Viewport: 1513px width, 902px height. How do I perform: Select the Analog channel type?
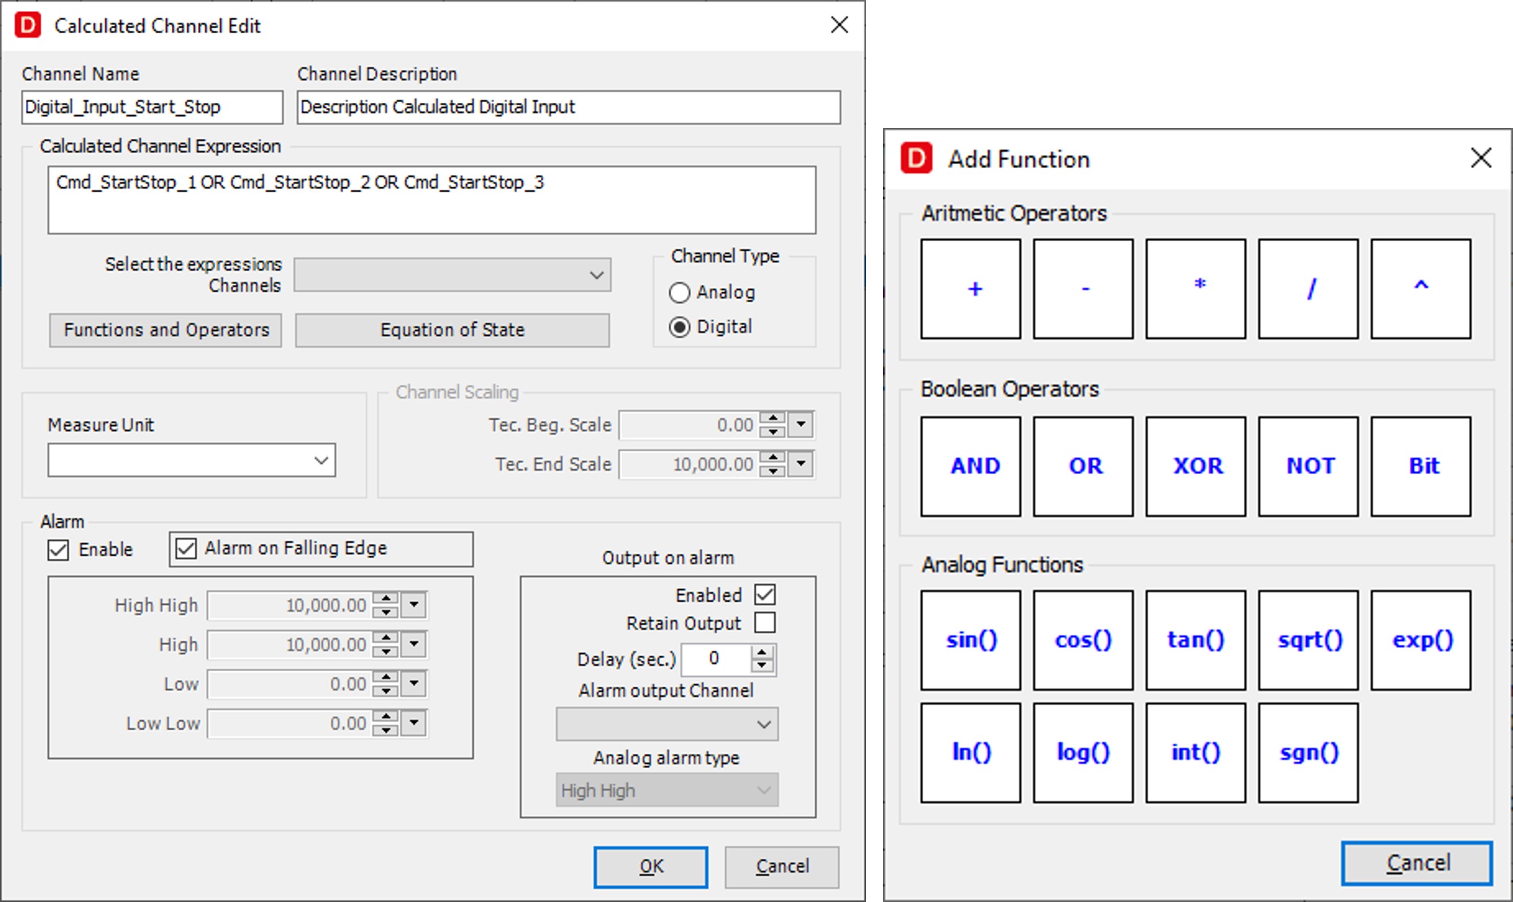point(679,293)
